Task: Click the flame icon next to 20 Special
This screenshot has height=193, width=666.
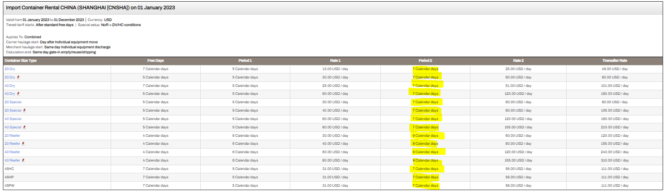Action: (x=24, y=110)
